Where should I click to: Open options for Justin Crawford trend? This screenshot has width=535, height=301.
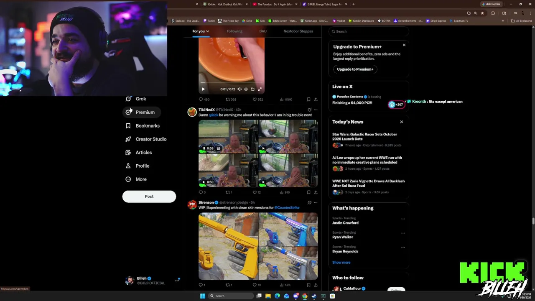(x=403, y=219)
